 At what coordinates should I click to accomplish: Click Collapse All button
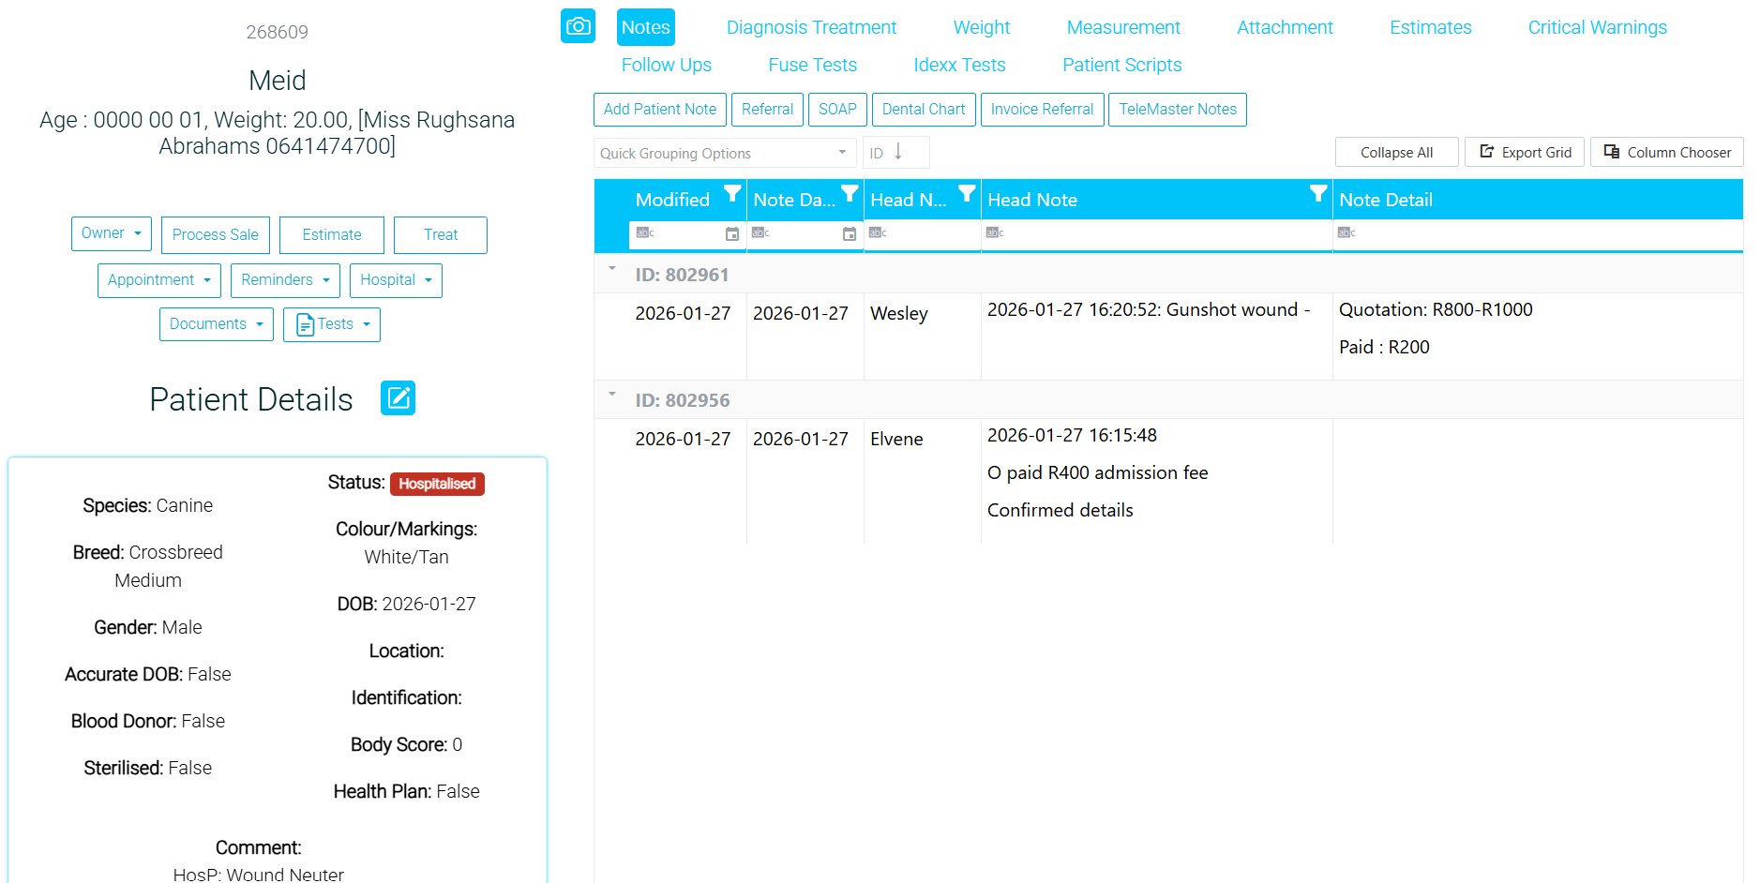(1396, 152)
